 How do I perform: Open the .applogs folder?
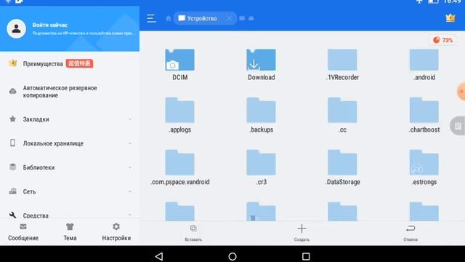(x=179, y=115)
